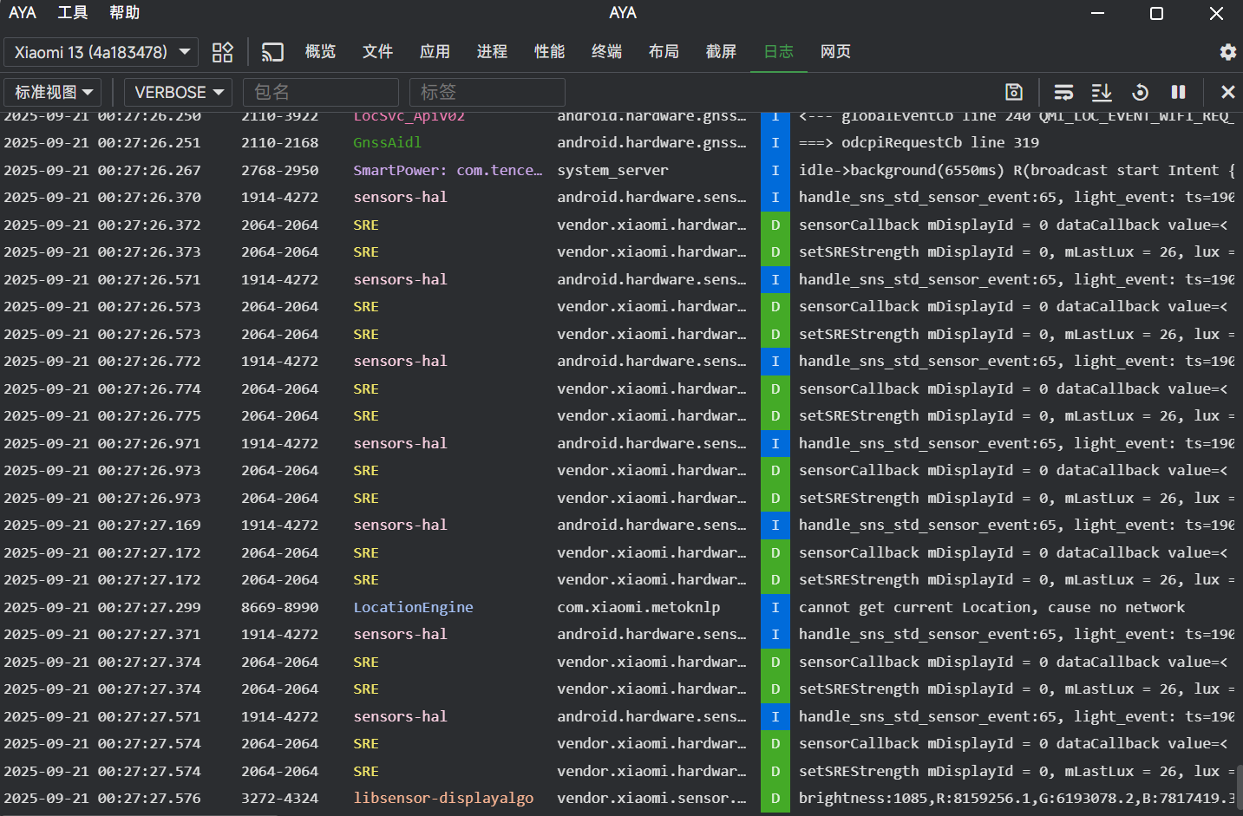This screenshot has width=1243, height=816.
Task: Open the 标准视图 view dropdown
Action: tap(52, 92)
